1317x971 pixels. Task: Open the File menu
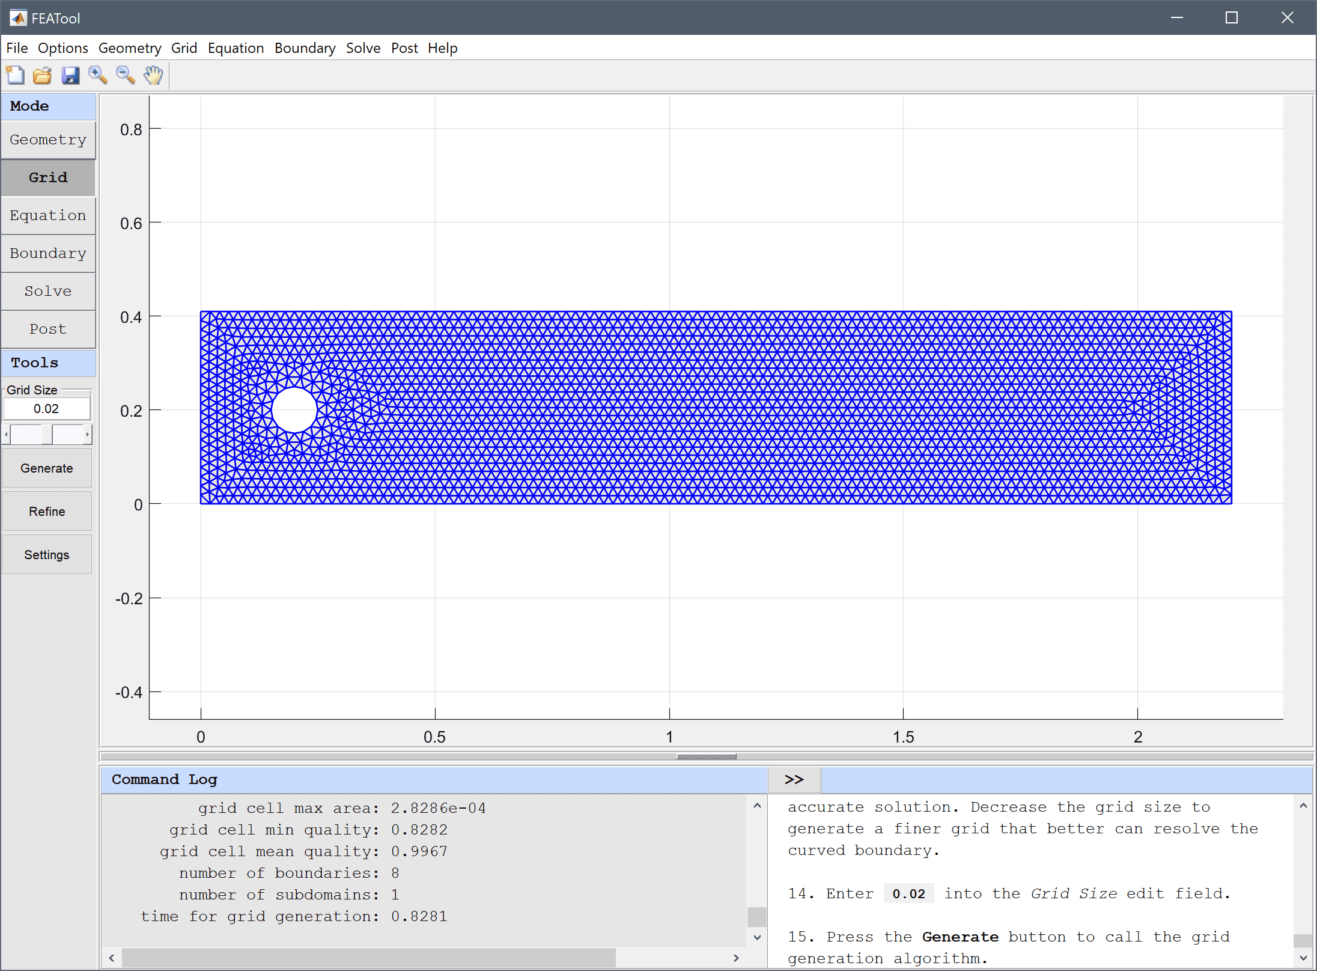17,48
